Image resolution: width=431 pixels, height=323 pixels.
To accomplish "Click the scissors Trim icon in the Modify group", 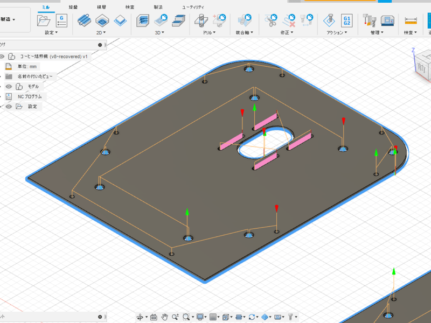I will [x=270, y=20].
